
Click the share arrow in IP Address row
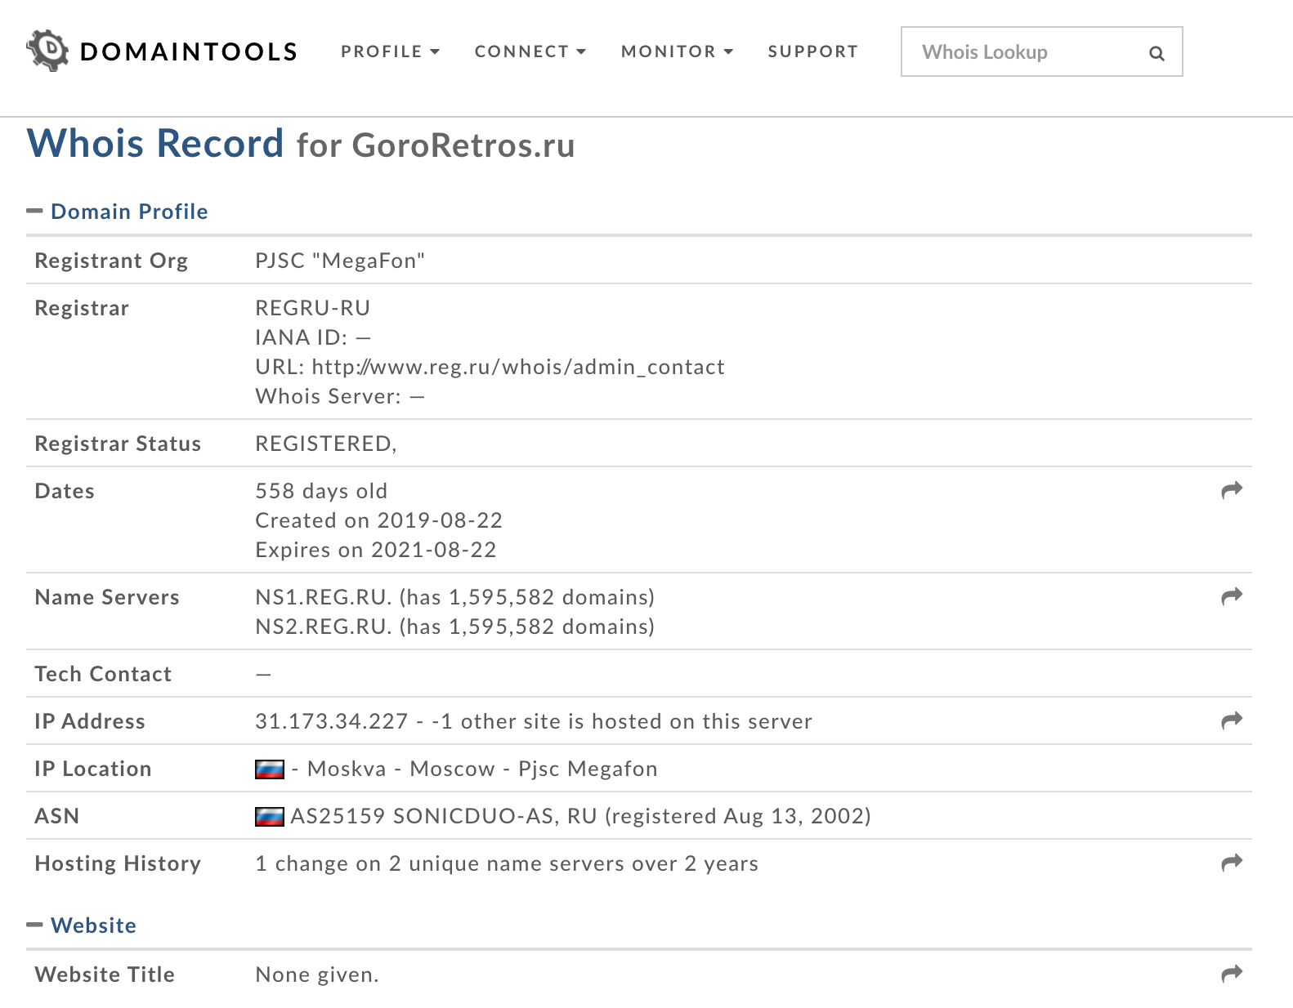[1232, 720]
